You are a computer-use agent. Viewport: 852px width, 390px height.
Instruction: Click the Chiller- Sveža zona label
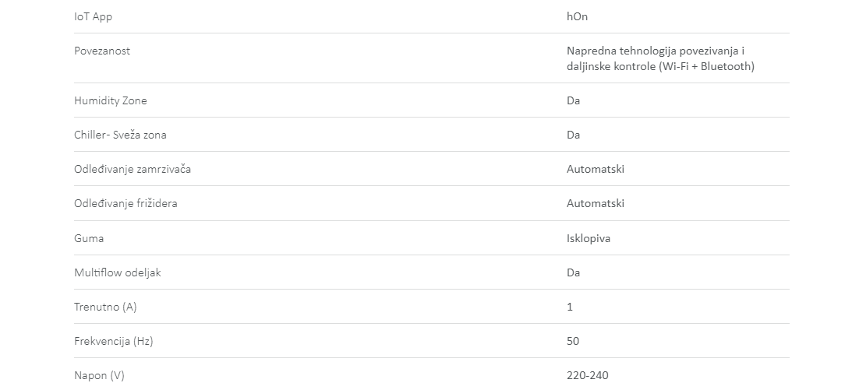(120, 135)
